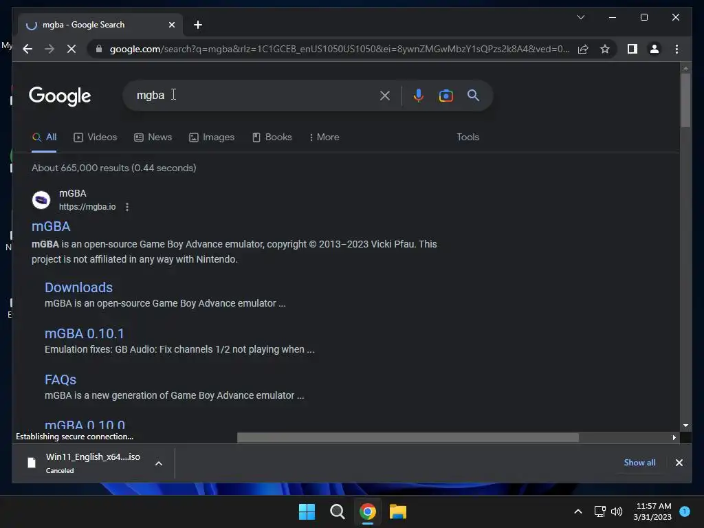
Task: Open File Explorer from taskbar
Action: click(x=398, y=511)
